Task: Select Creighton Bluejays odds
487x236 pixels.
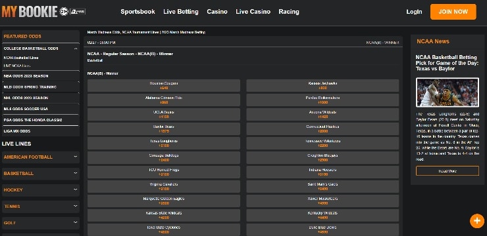Action: (x=322, y=158)
